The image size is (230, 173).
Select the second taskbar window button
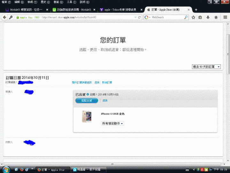(x=88, y=170)
